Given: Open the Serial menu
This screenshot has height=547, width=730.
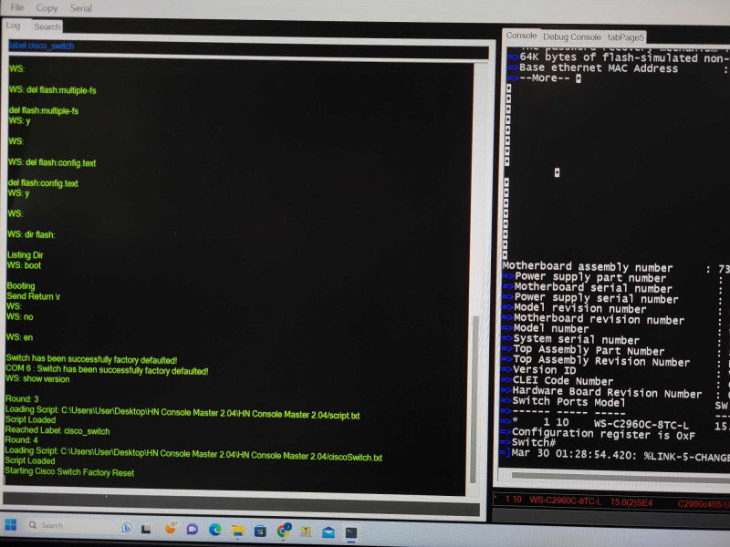Looking at the screenshot, I should pyautogui.click(x=81, y=8).
